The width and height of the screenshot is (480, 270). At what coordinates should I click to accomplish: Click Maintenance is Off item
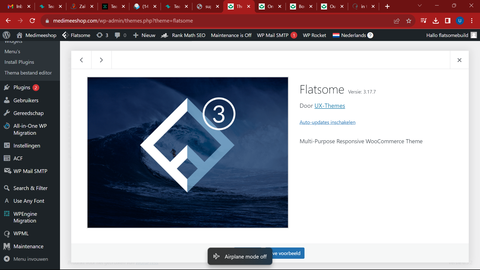tap(231, 35)
